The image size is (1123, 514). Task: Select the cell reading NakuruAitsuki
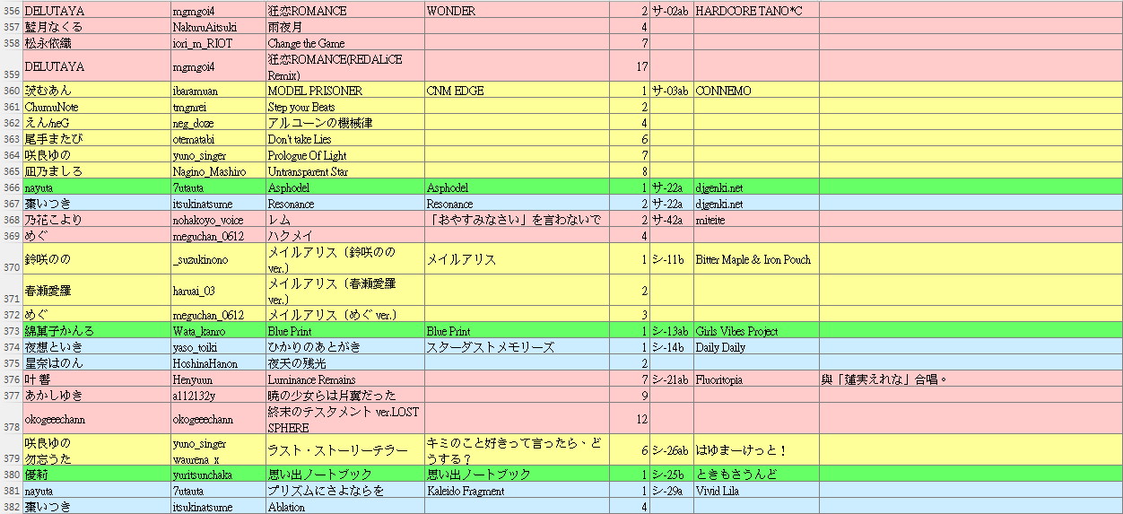(x=217, y=27)
